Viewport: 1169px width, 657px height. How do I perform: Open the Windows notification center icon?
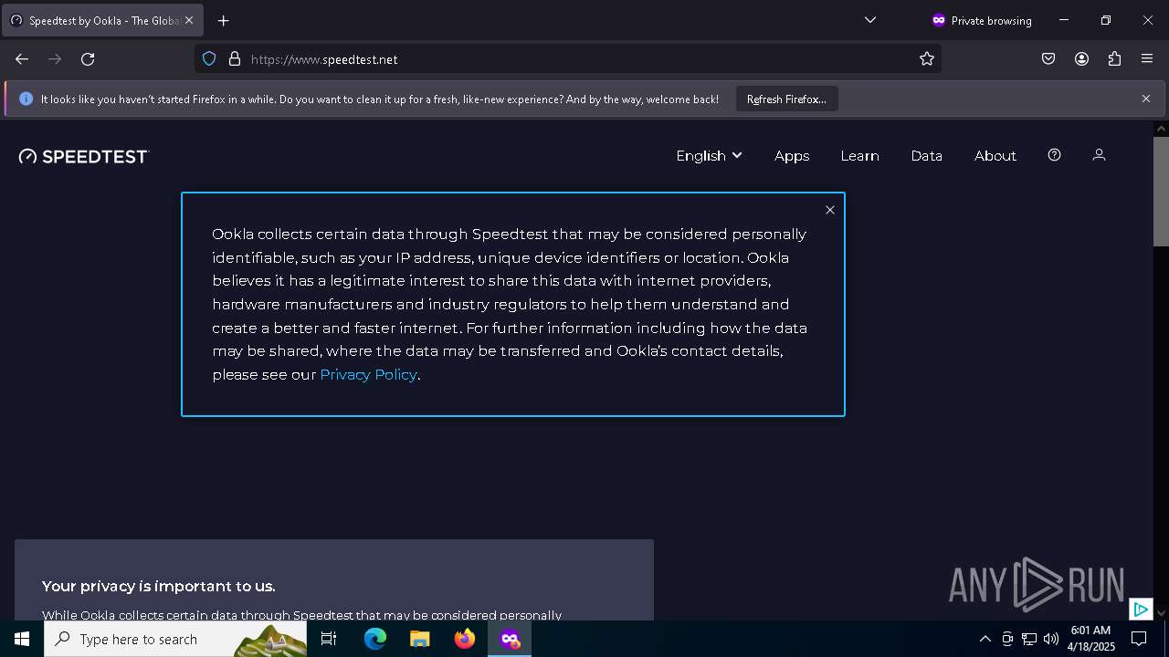click(1139, 639)
